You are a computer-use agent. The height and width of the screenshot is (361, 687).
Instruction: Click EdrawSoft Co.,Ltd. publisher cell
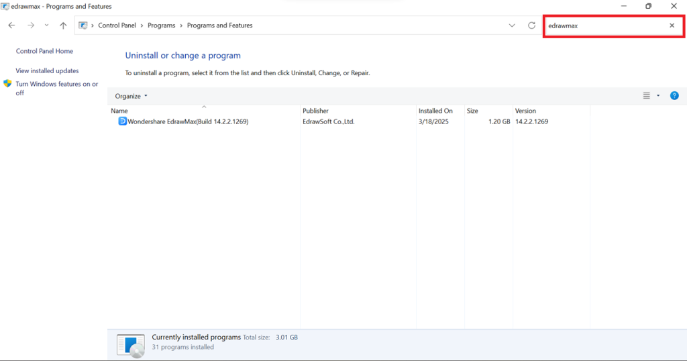point(329,121)
